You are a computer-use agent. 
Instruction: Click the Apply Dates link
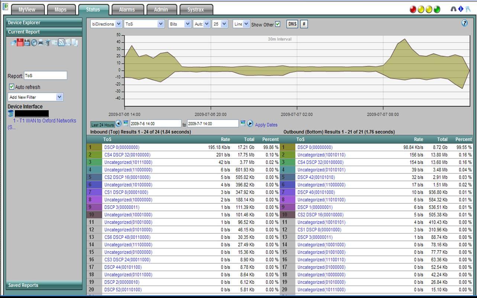click(x=266, y=125)
